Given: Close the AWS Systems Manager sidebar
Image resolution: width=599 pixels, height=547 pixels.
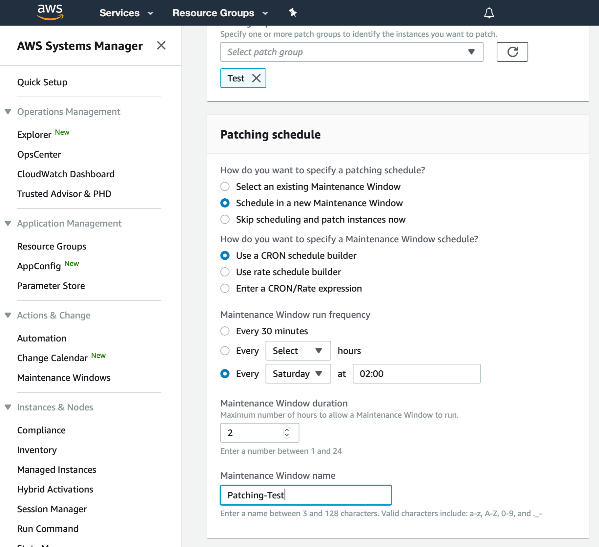Looking at the screenshot, I should click(x=161, y=46).
